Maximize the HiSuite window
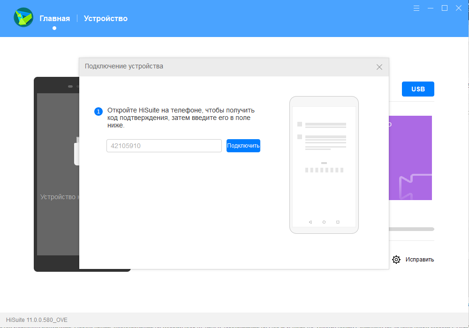Screen dimensions: 469x328 point(445,8)
